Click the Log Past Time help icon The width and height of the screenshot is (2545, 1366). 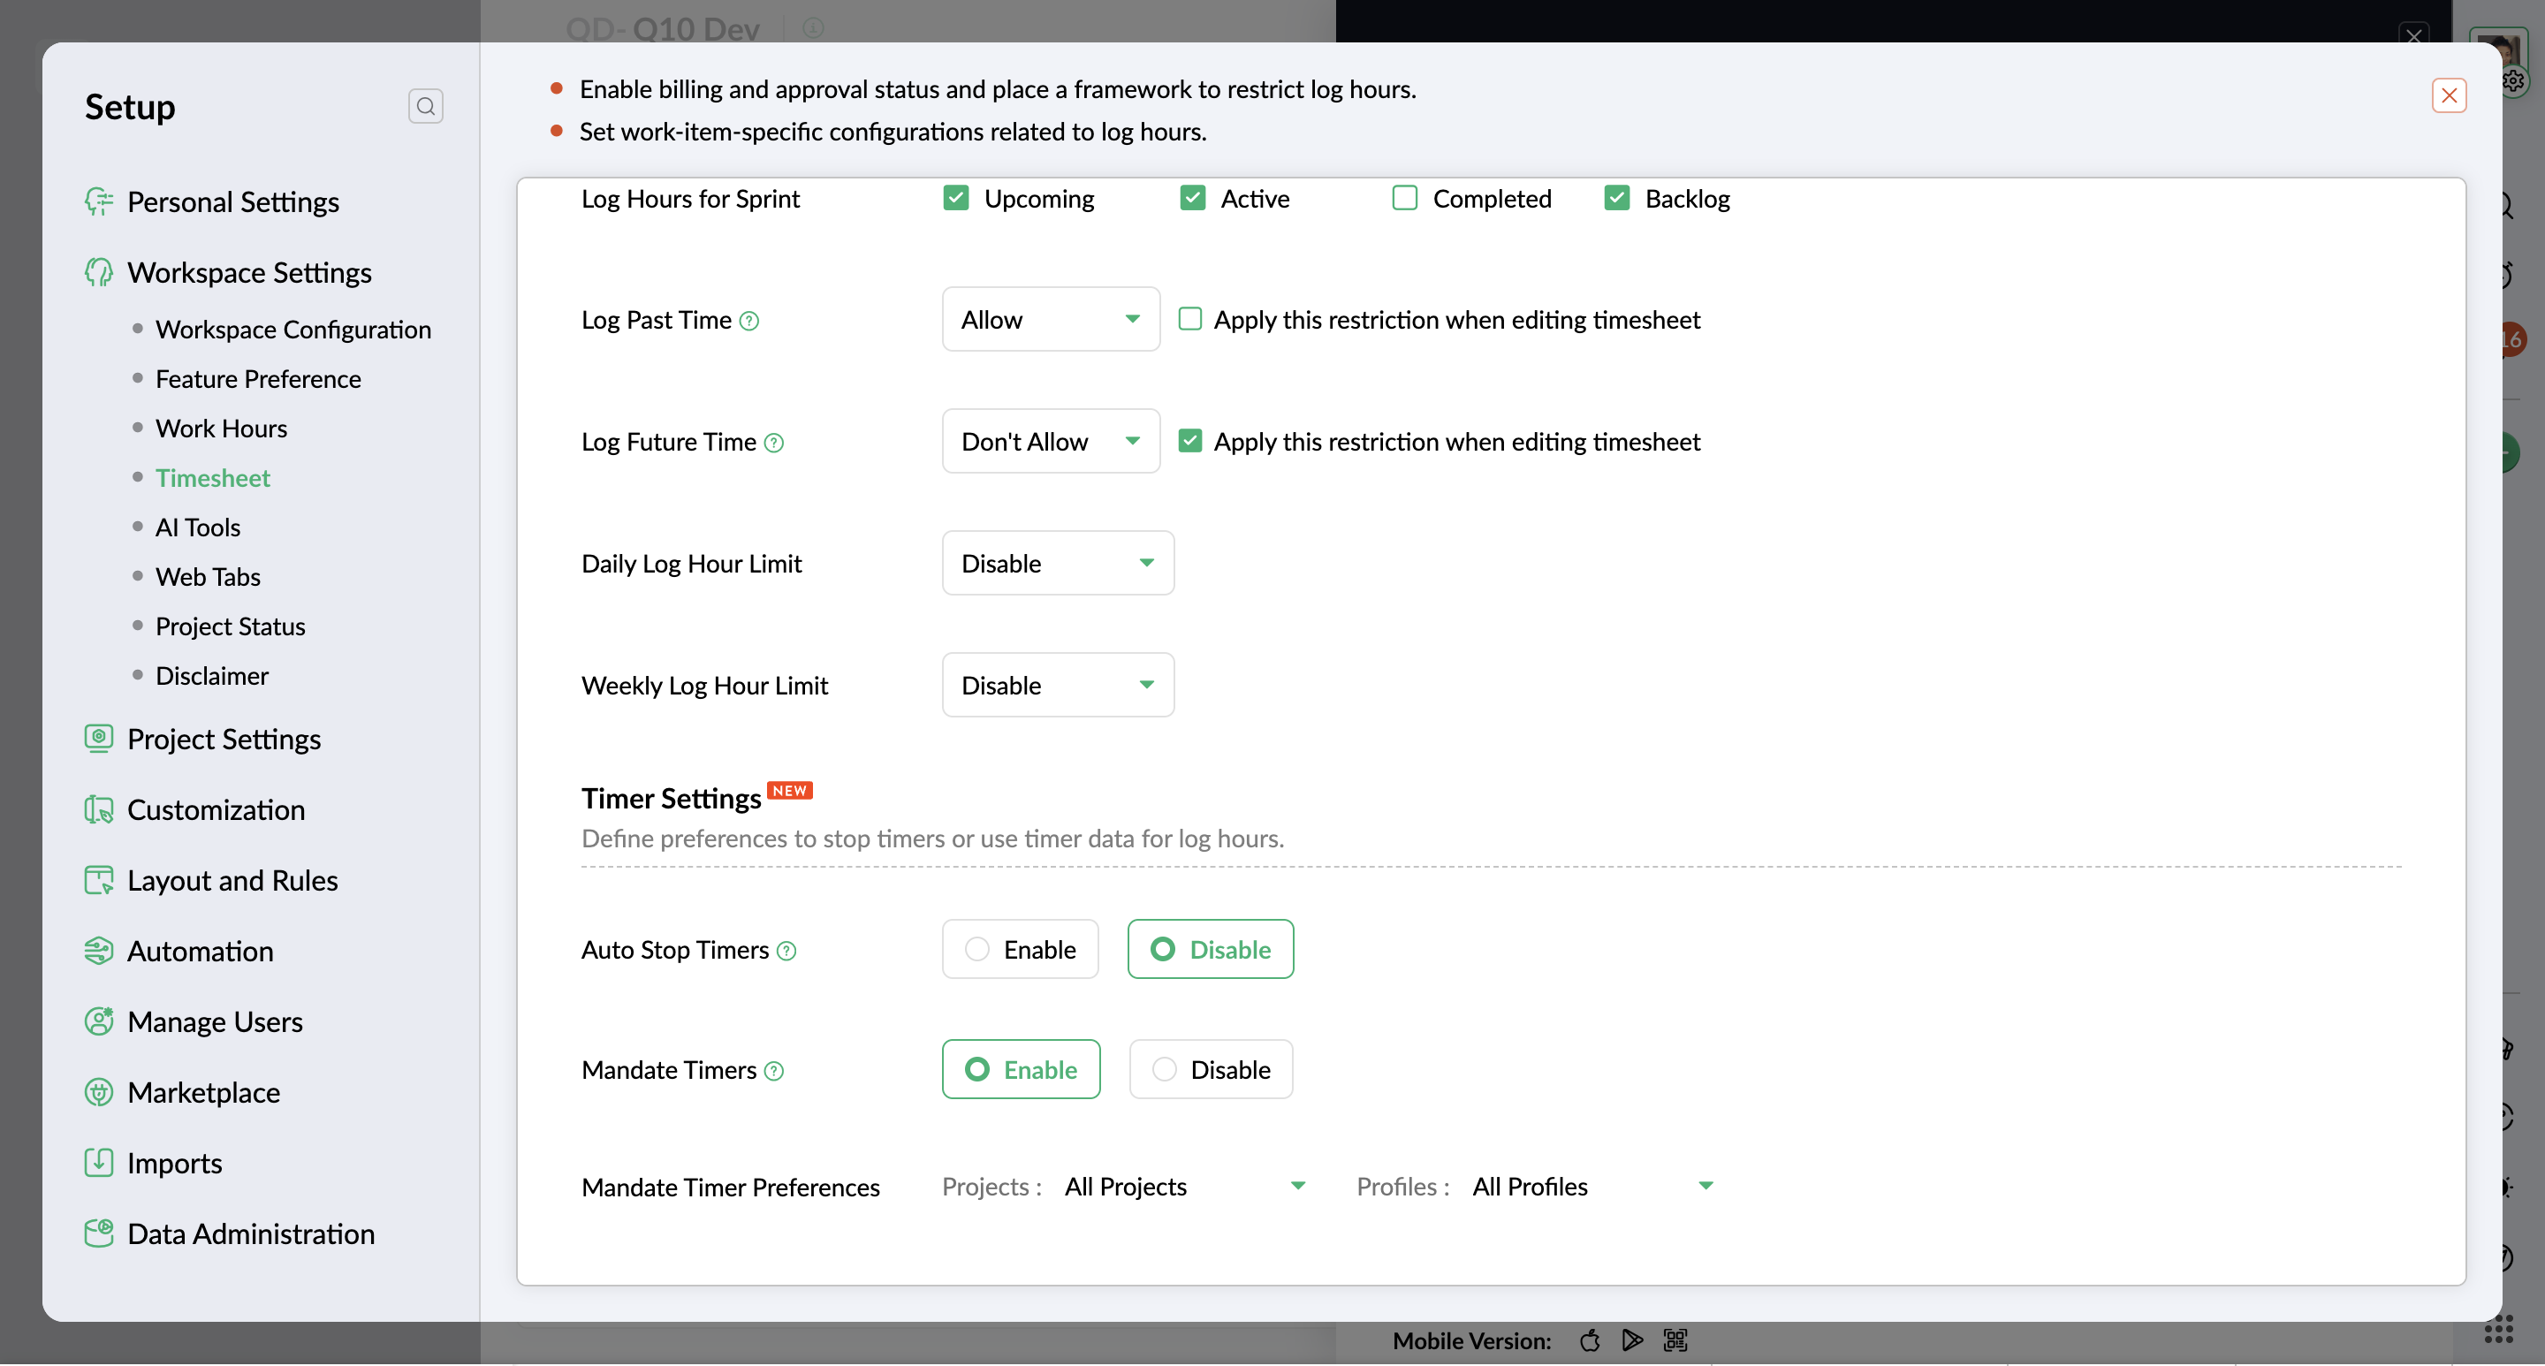click(x=748, y=321)
